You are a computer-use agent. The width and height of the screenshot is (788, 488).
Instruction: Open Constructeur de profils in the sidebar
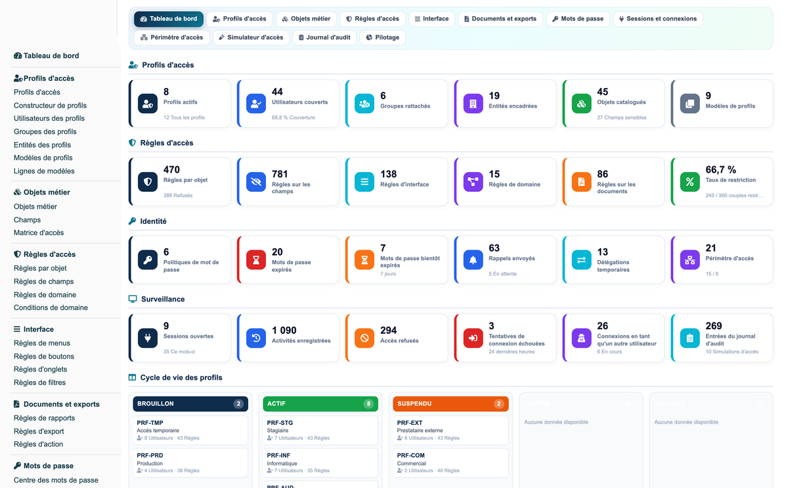pos(50,105)
